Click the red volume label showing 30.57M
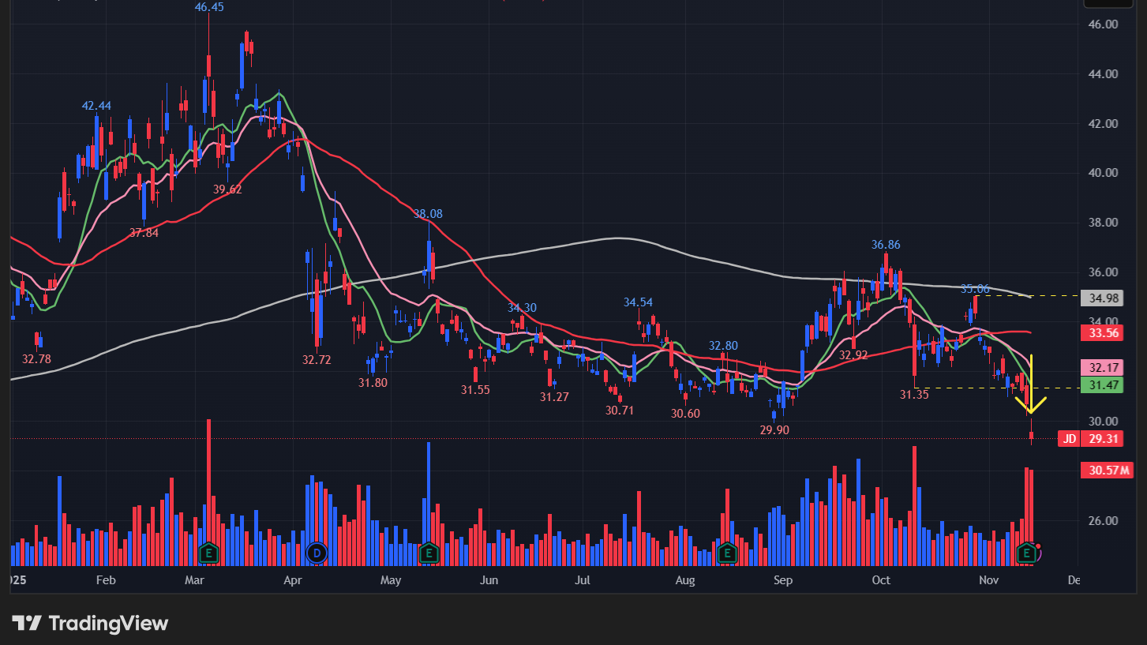This screenshot has height=645, width=1147. click(1104, 470)
